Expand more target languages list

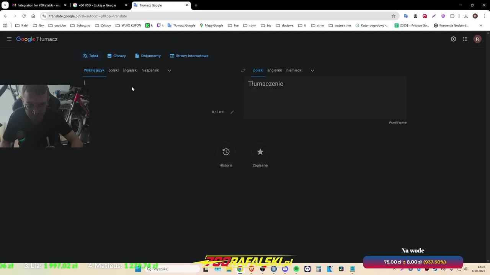coord(312,70)
